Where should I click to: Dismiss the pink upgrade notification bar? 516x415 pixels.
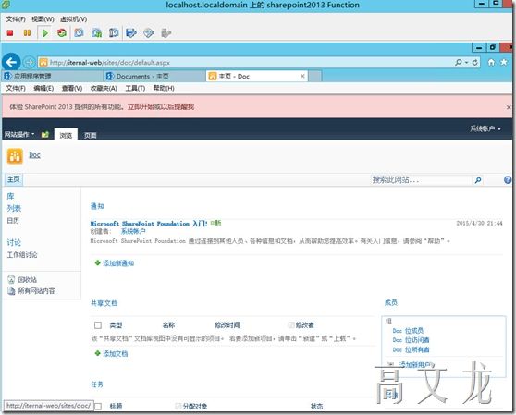click(509, 107)
